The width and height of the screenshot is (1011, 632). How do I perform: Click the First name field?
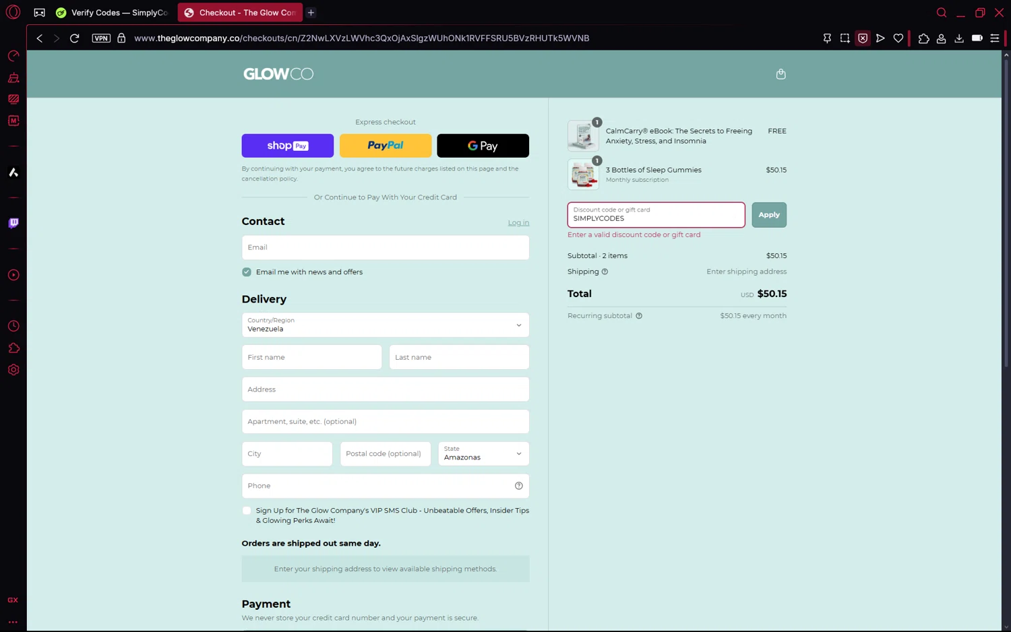point(312,357)
